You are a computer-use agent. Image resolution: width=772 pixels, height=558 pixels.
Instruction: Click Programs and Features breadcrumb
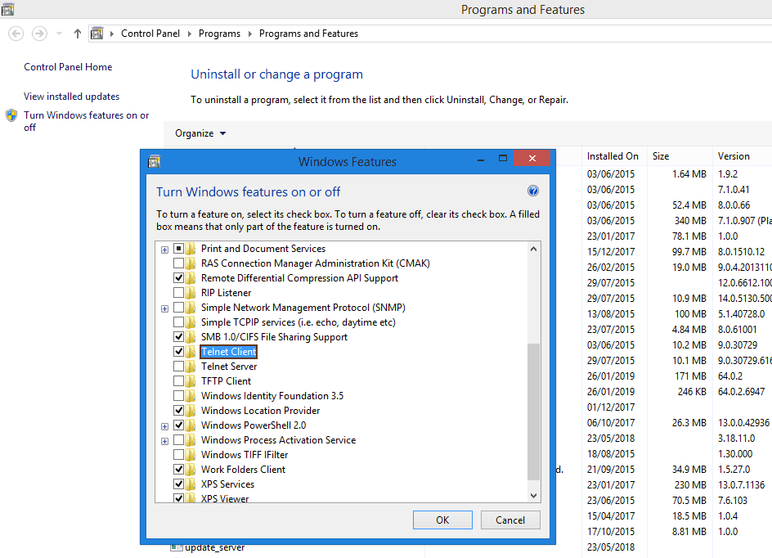(x=308, y=34)
